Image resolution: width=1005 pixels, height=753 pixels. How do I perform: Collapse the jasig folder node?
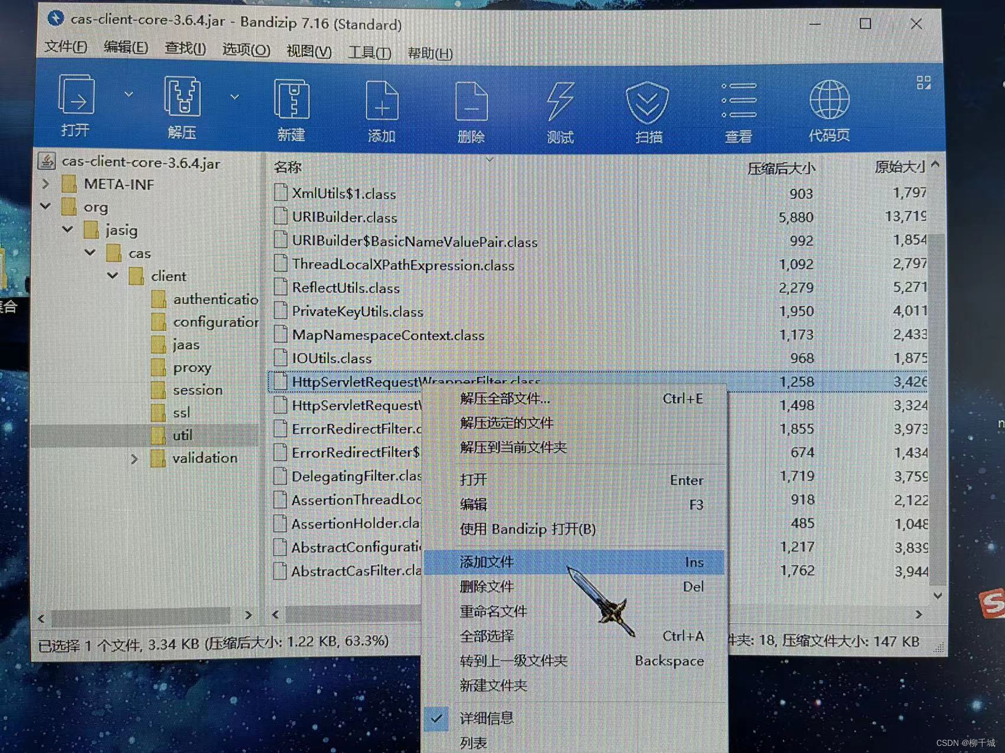[67, 229]
